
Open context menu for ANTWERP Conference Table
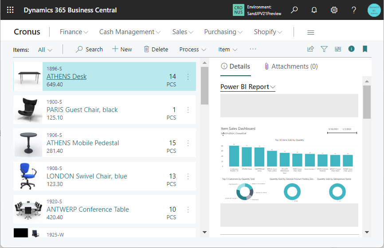coord(188,209)
